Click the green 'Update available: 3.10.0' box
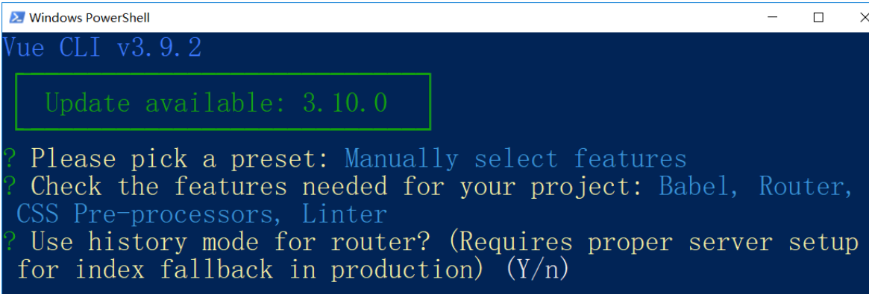This screenshot has width=869, height=294. [x=223, y=102]
